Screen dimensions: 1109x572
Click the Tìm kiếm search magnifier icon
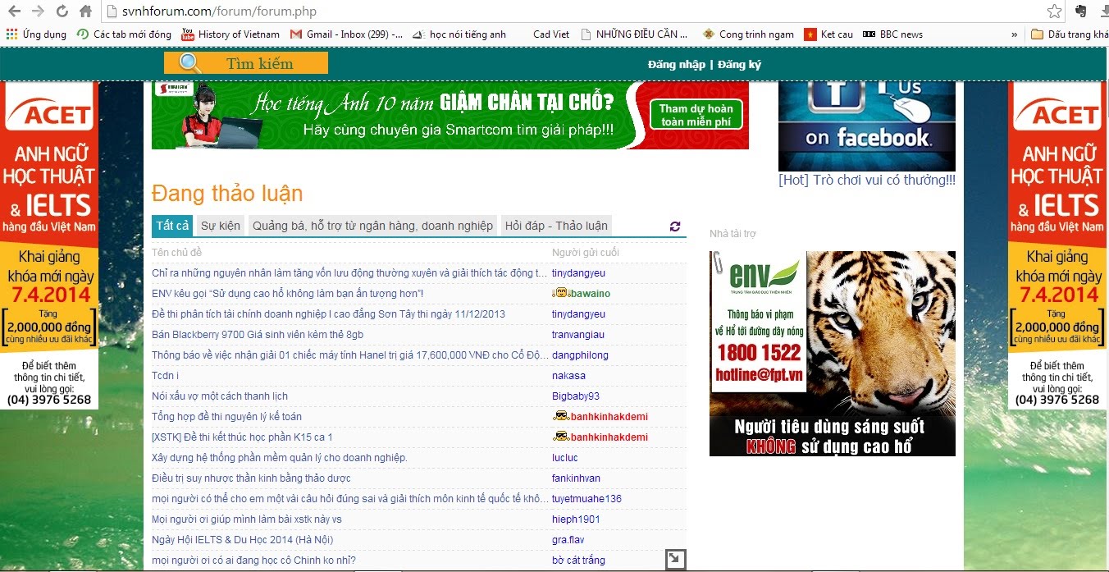(190, 63)
